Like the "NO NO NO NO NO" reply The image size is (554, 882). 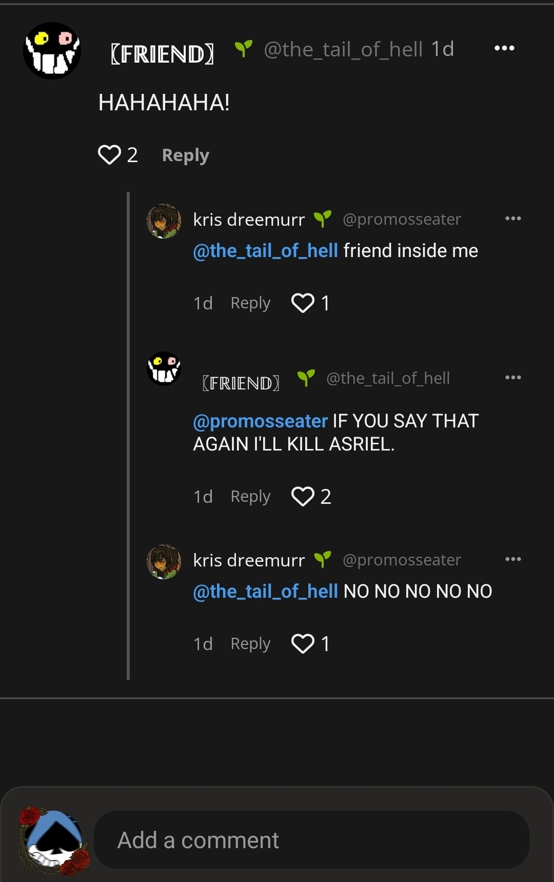tap(303, 643)
